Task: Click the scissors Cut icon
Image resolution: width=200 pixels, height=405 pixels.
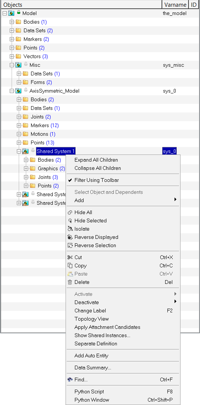Action: pos(70,257)
